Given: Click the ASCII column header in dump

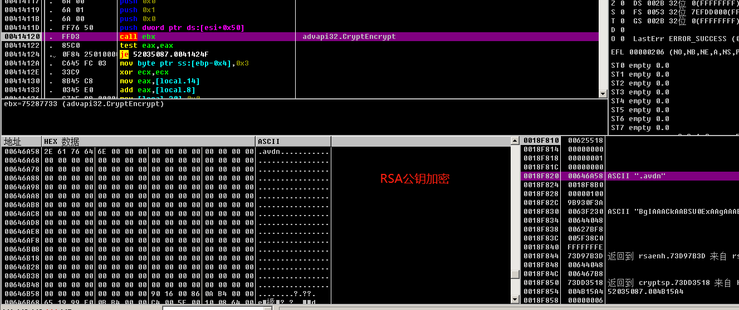Looking at the screenshot, I should 293,141.
